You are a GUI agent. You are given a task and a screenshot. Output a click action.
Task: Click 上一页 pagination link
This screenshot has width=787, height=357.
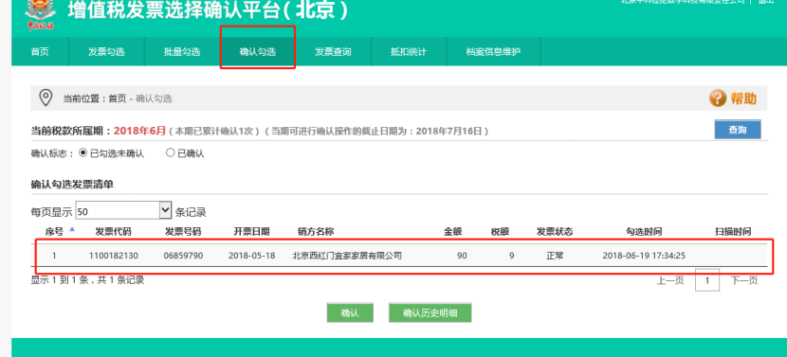670,281
